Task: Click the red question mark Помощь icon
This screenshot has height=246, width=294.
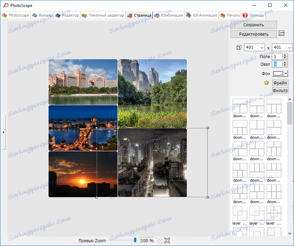Action: (x=244, y=15)
